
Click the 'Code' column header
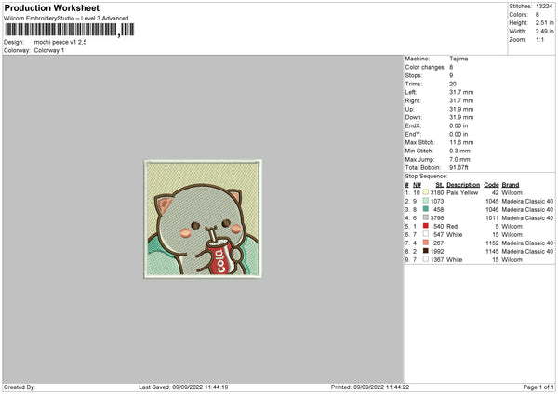coord(491,185)
